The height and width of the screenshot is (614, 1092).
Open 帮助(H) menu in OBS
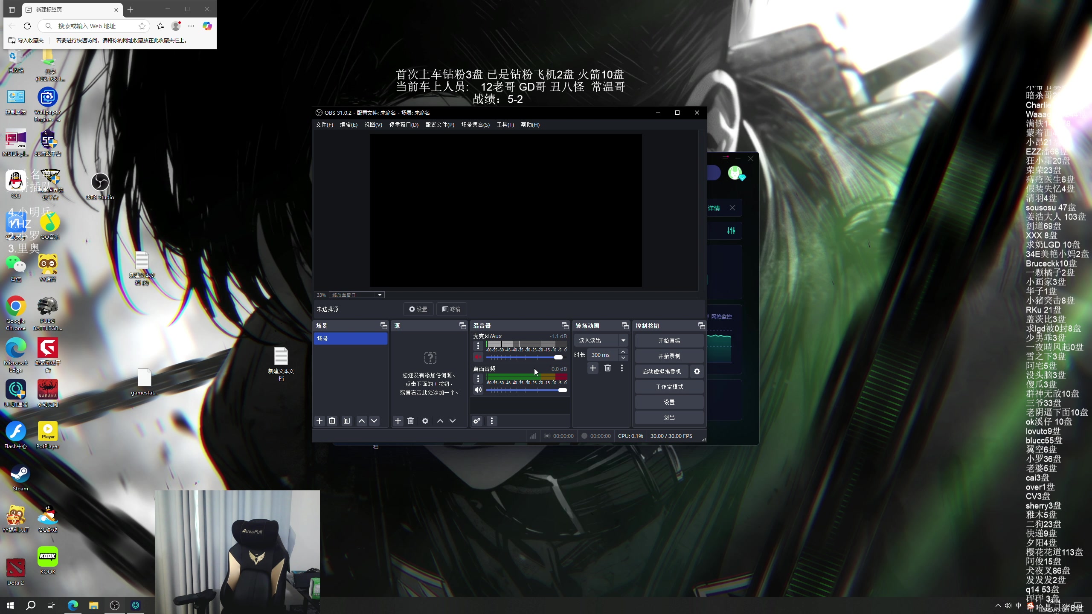(530, 125)
